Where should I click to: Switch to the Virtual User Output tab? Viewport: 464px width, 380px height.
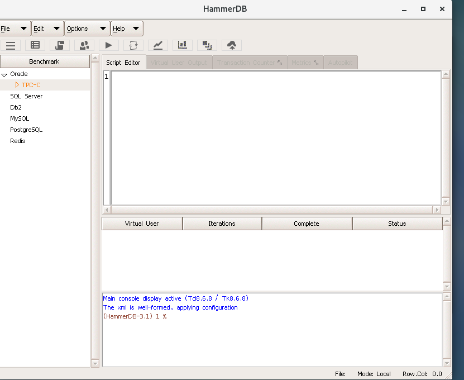point(179,63)
